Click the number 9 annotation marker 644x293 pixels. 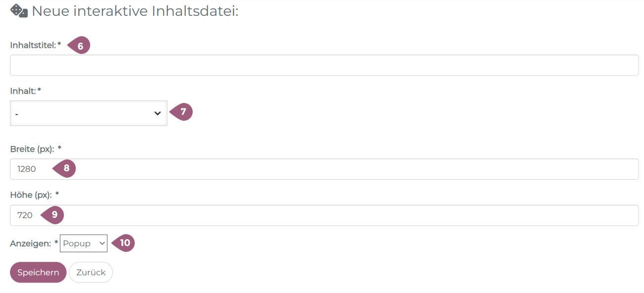(54, 215)
